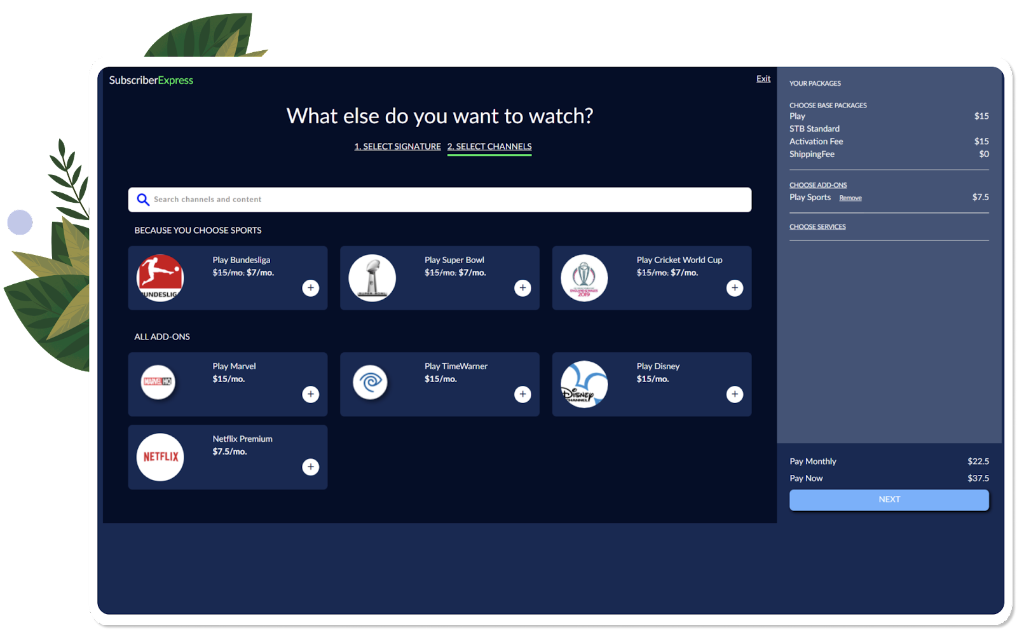Select the Bundesliga logo
Viewport: 1017px width, 630px height.
[160, 278]
